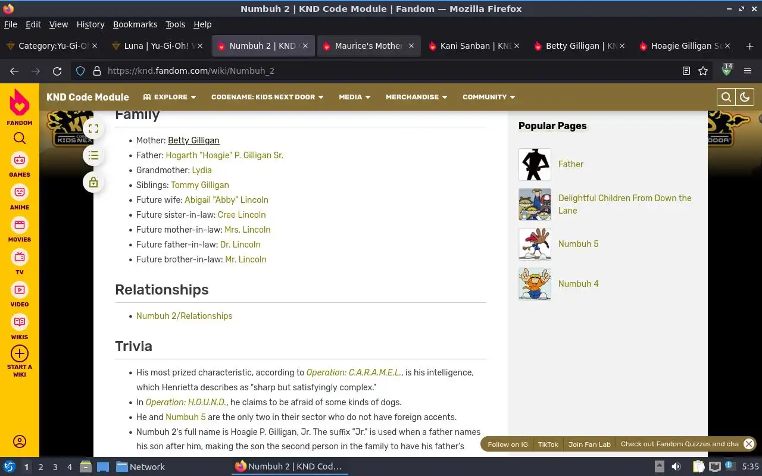Switch to the Luna Yu-Gi-Oh tab
The image size is (762, 476).
point(157,46)
